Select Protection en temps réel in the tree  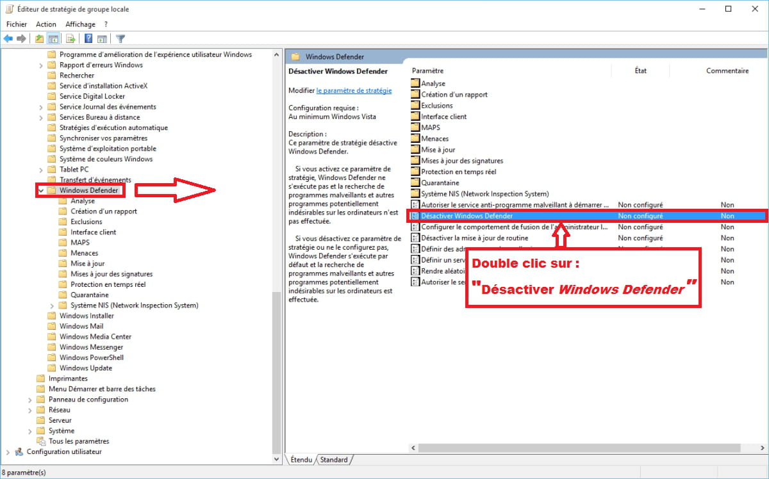(x=108, y=284)
